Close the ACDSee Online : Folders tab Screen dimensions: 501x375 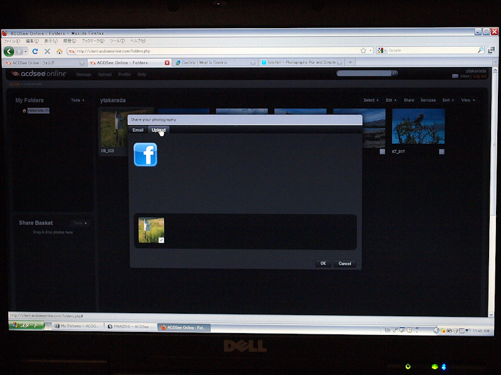(x=167, y=63)
